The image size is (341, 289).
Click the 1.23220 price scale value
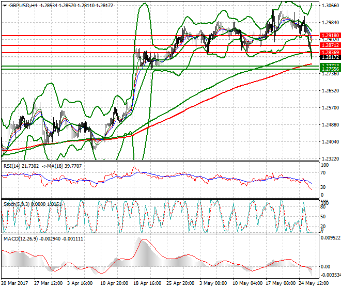330,159
